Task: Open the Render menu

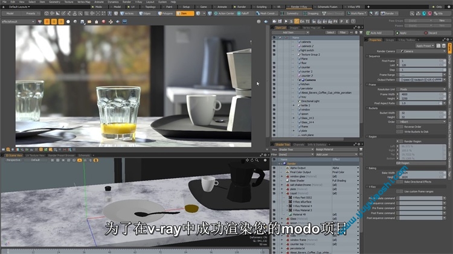Action: [127, 2]
